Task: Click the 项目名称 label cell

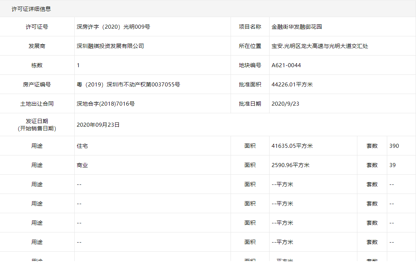Action: [250, 27]
